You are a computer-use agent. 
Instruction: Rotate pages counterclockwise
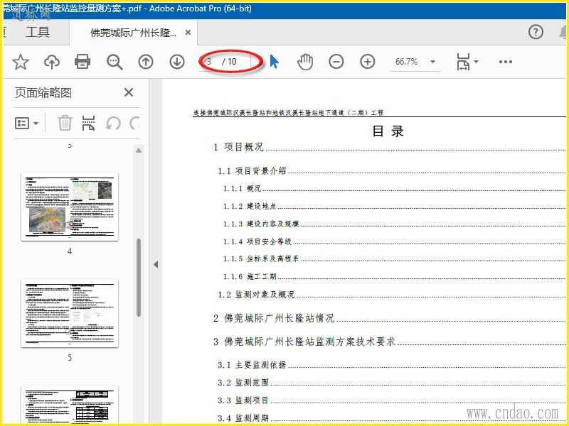tap(113, 123)
